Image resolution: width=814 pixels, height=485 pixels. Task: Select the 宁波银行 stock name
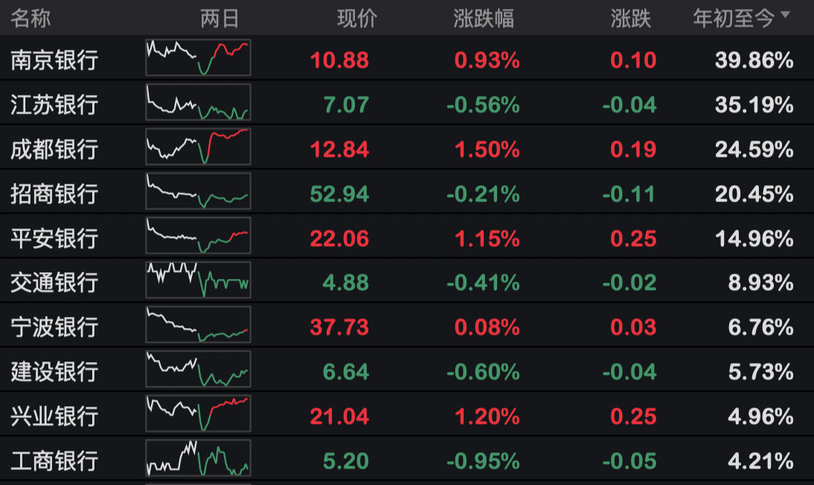point(54,327)
